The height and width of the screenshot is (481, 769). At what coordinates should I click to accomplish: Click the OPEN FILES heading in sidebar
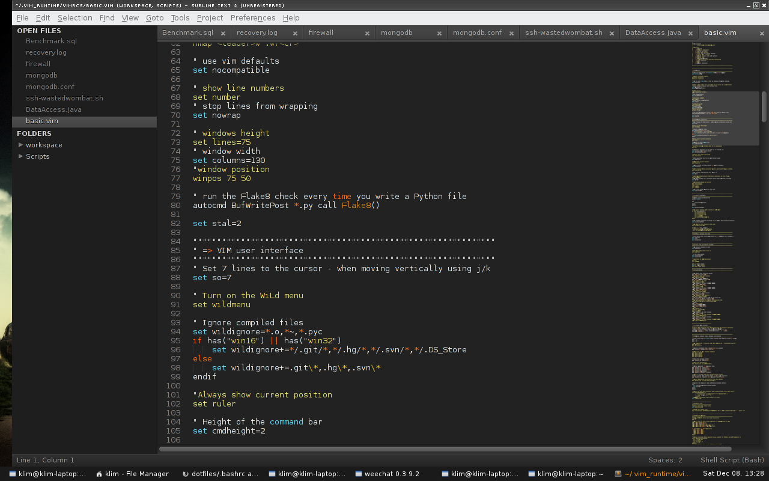pos(39,31)
